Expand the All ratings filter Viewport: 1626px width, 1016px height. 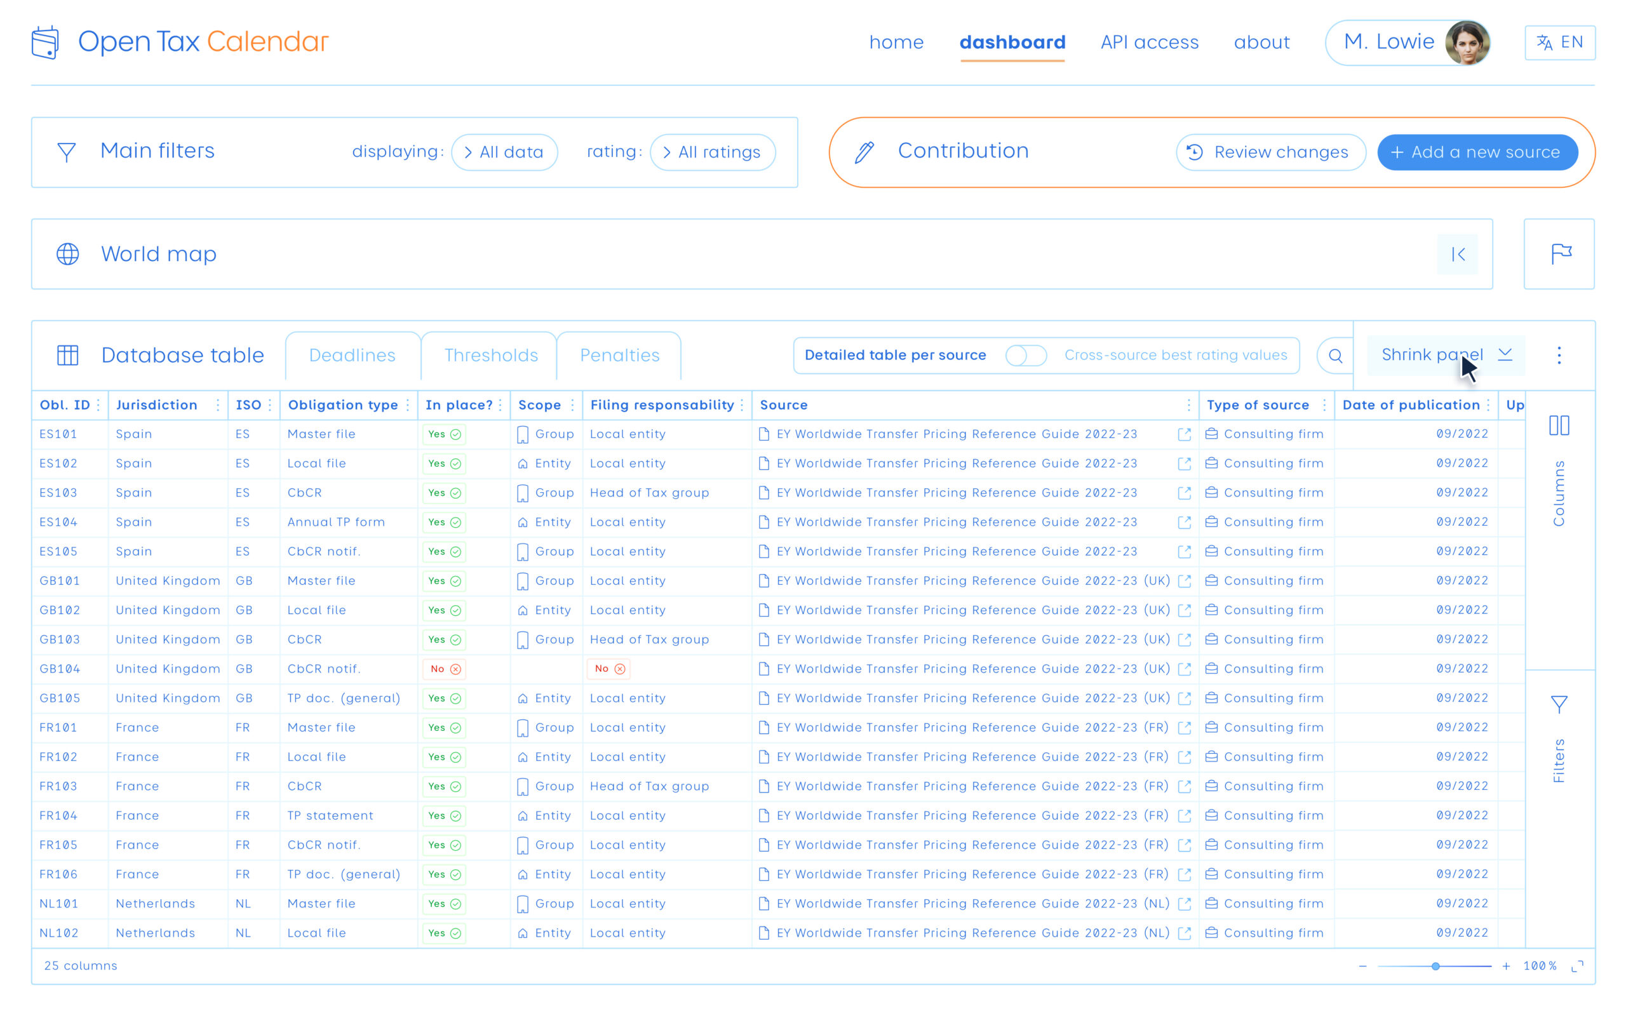(x=713, y=152)
